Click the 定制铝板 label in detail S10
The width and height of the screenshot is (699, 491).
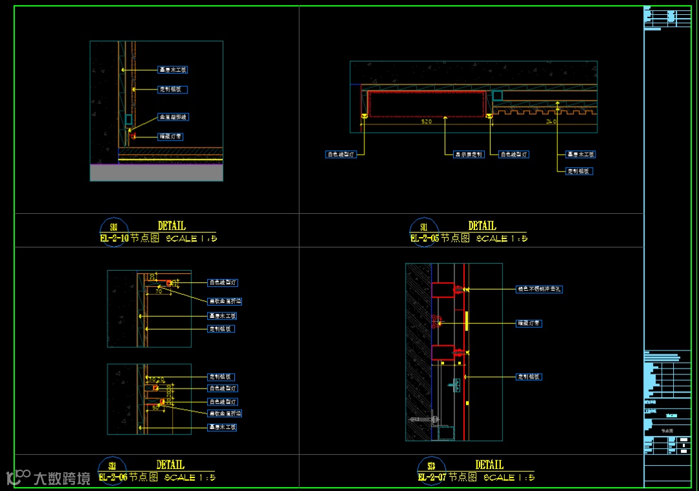[x=173, y=89]
